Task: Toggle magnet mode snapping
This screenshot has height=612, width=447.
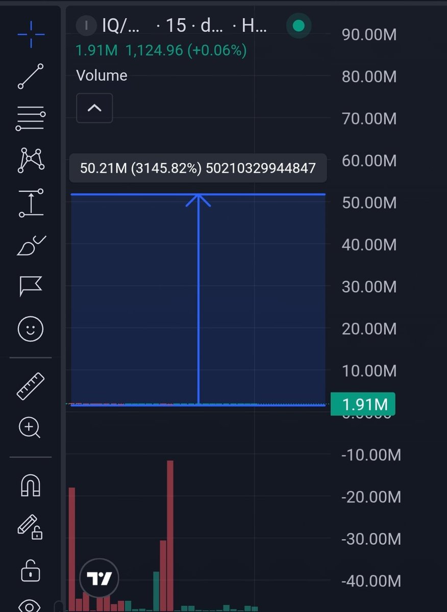Action: (x=31, y=485)
